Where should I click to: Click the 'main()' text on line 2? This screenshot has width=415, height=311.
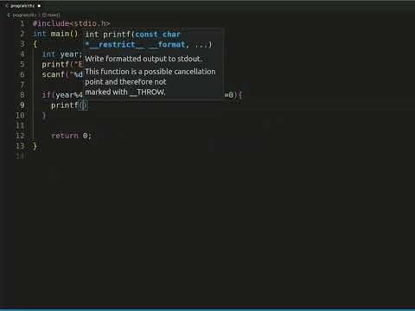pos(64,34)
